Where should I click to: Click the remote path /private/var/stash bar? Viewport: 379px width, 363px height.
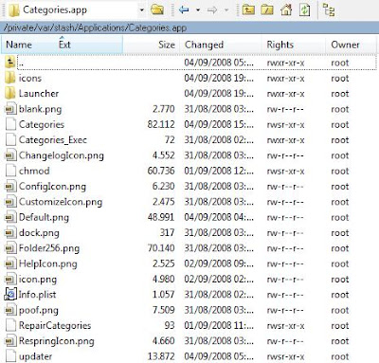coord(189,27)
